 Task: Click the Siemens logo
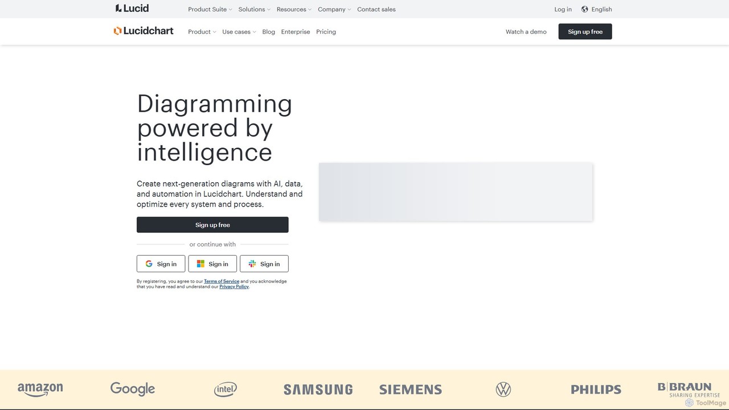pyautogui.click(x=411, y=389)
